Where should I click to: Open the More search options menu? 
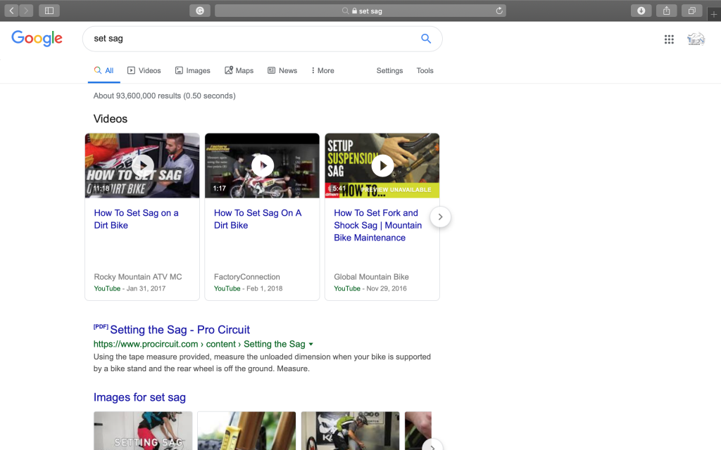(322, 71)
